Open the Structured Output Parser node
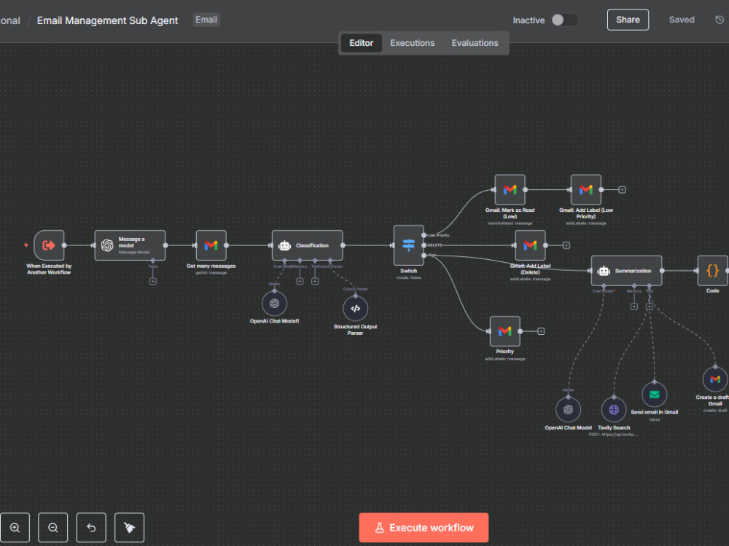Screen dimensions: 729x546 [355, 309]
